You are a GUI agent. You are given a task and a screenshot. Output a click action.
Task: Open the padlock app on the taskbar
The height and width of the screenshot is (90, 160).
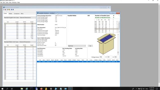click(46, 89)
